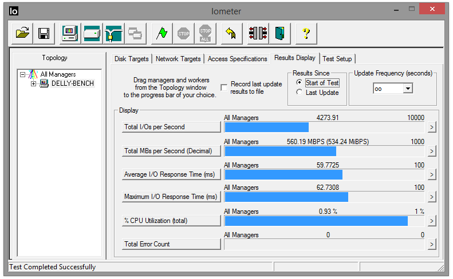Close the Iometer window

click(x=432, y=9)
